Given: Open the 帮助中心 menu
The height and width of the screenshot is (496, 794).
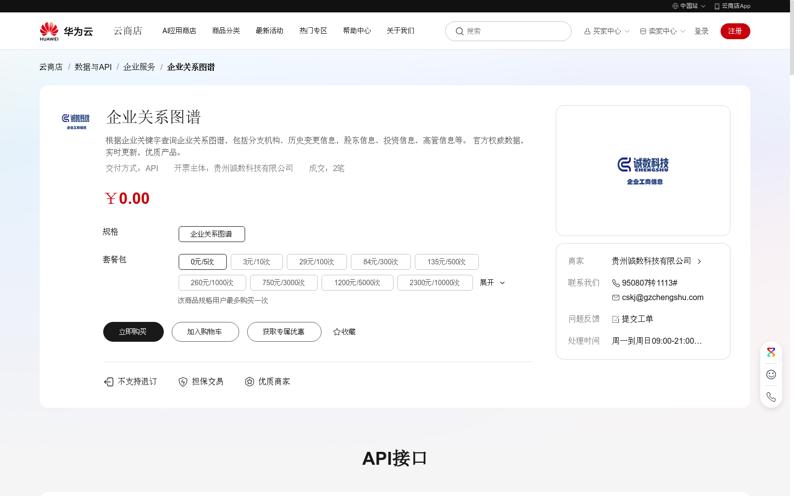Looking at the screenshot, I should tap(357, 31).
